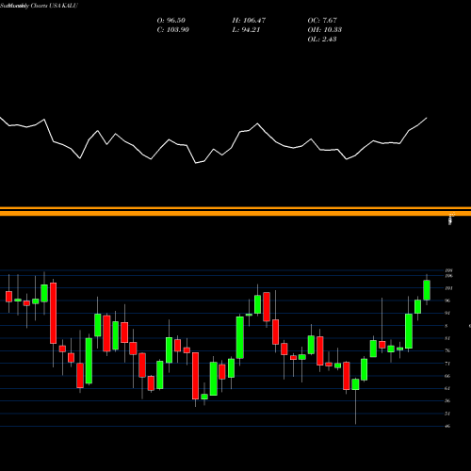Click the 'OL: 2.43' reading
The width and height of the screenshot is (471, 471).
click(322, 40)
